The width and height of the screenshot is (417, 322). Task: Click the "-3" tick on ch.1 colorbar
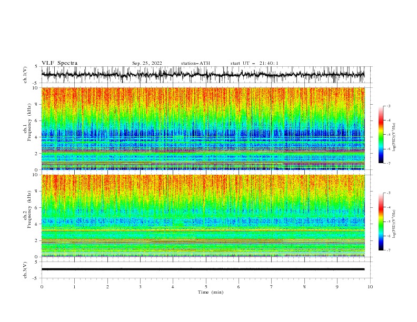388,106
